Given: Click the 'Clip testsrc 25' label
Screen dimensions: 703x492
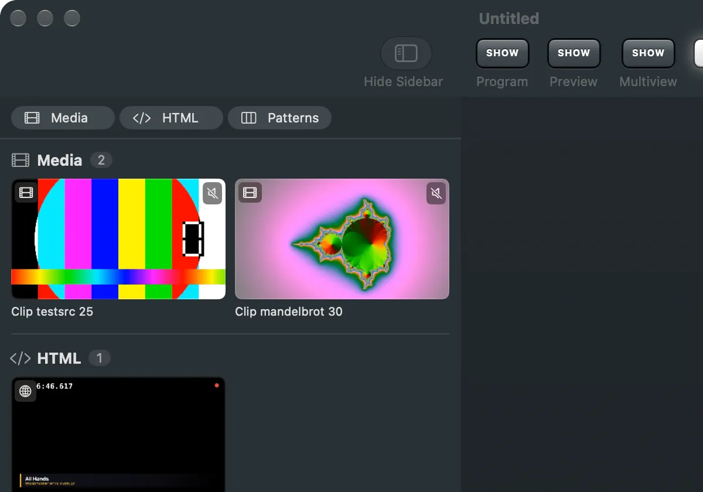Looking at the screenshot, I should (52, 312).
